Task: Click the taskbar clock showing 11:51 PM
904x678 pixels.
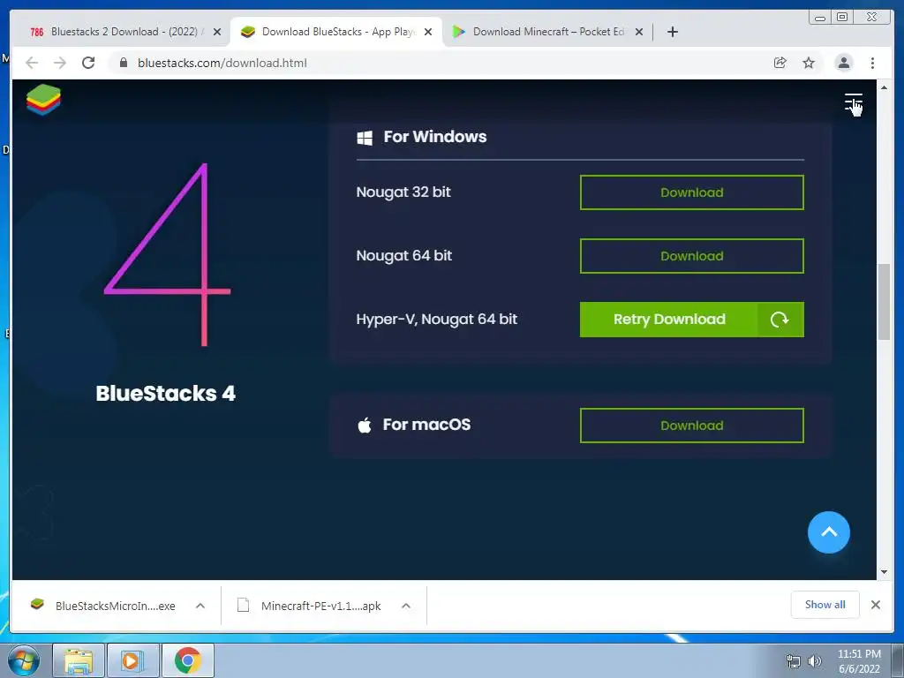Action: (859, 661)
